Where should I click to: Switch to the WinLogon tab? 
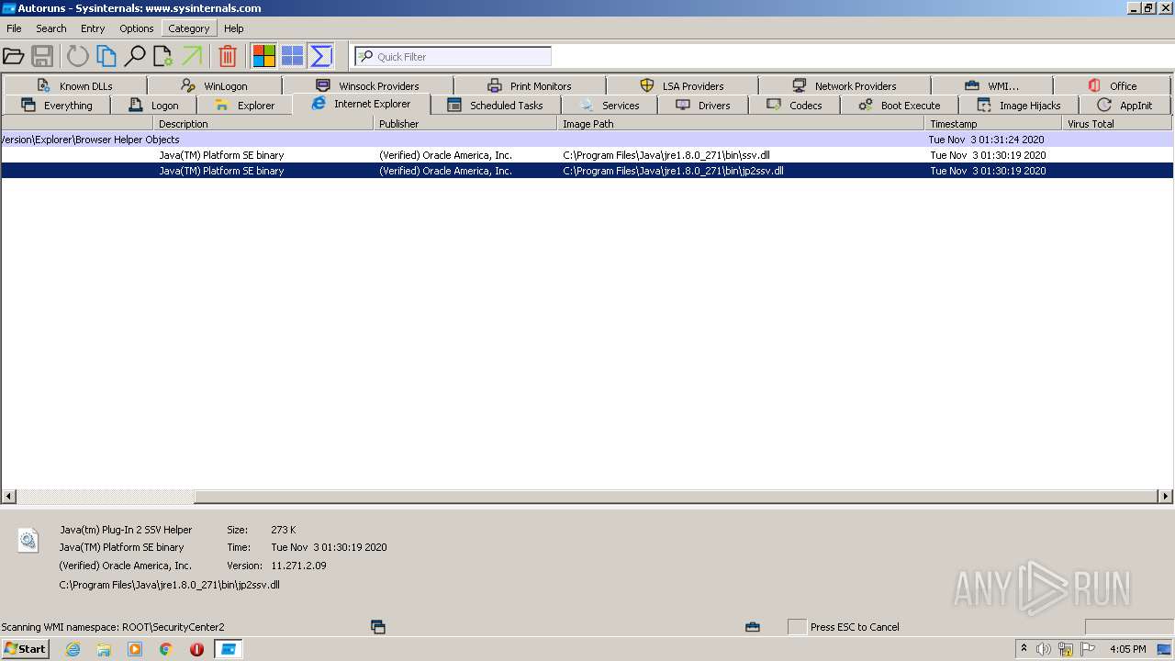click(215, 85)
